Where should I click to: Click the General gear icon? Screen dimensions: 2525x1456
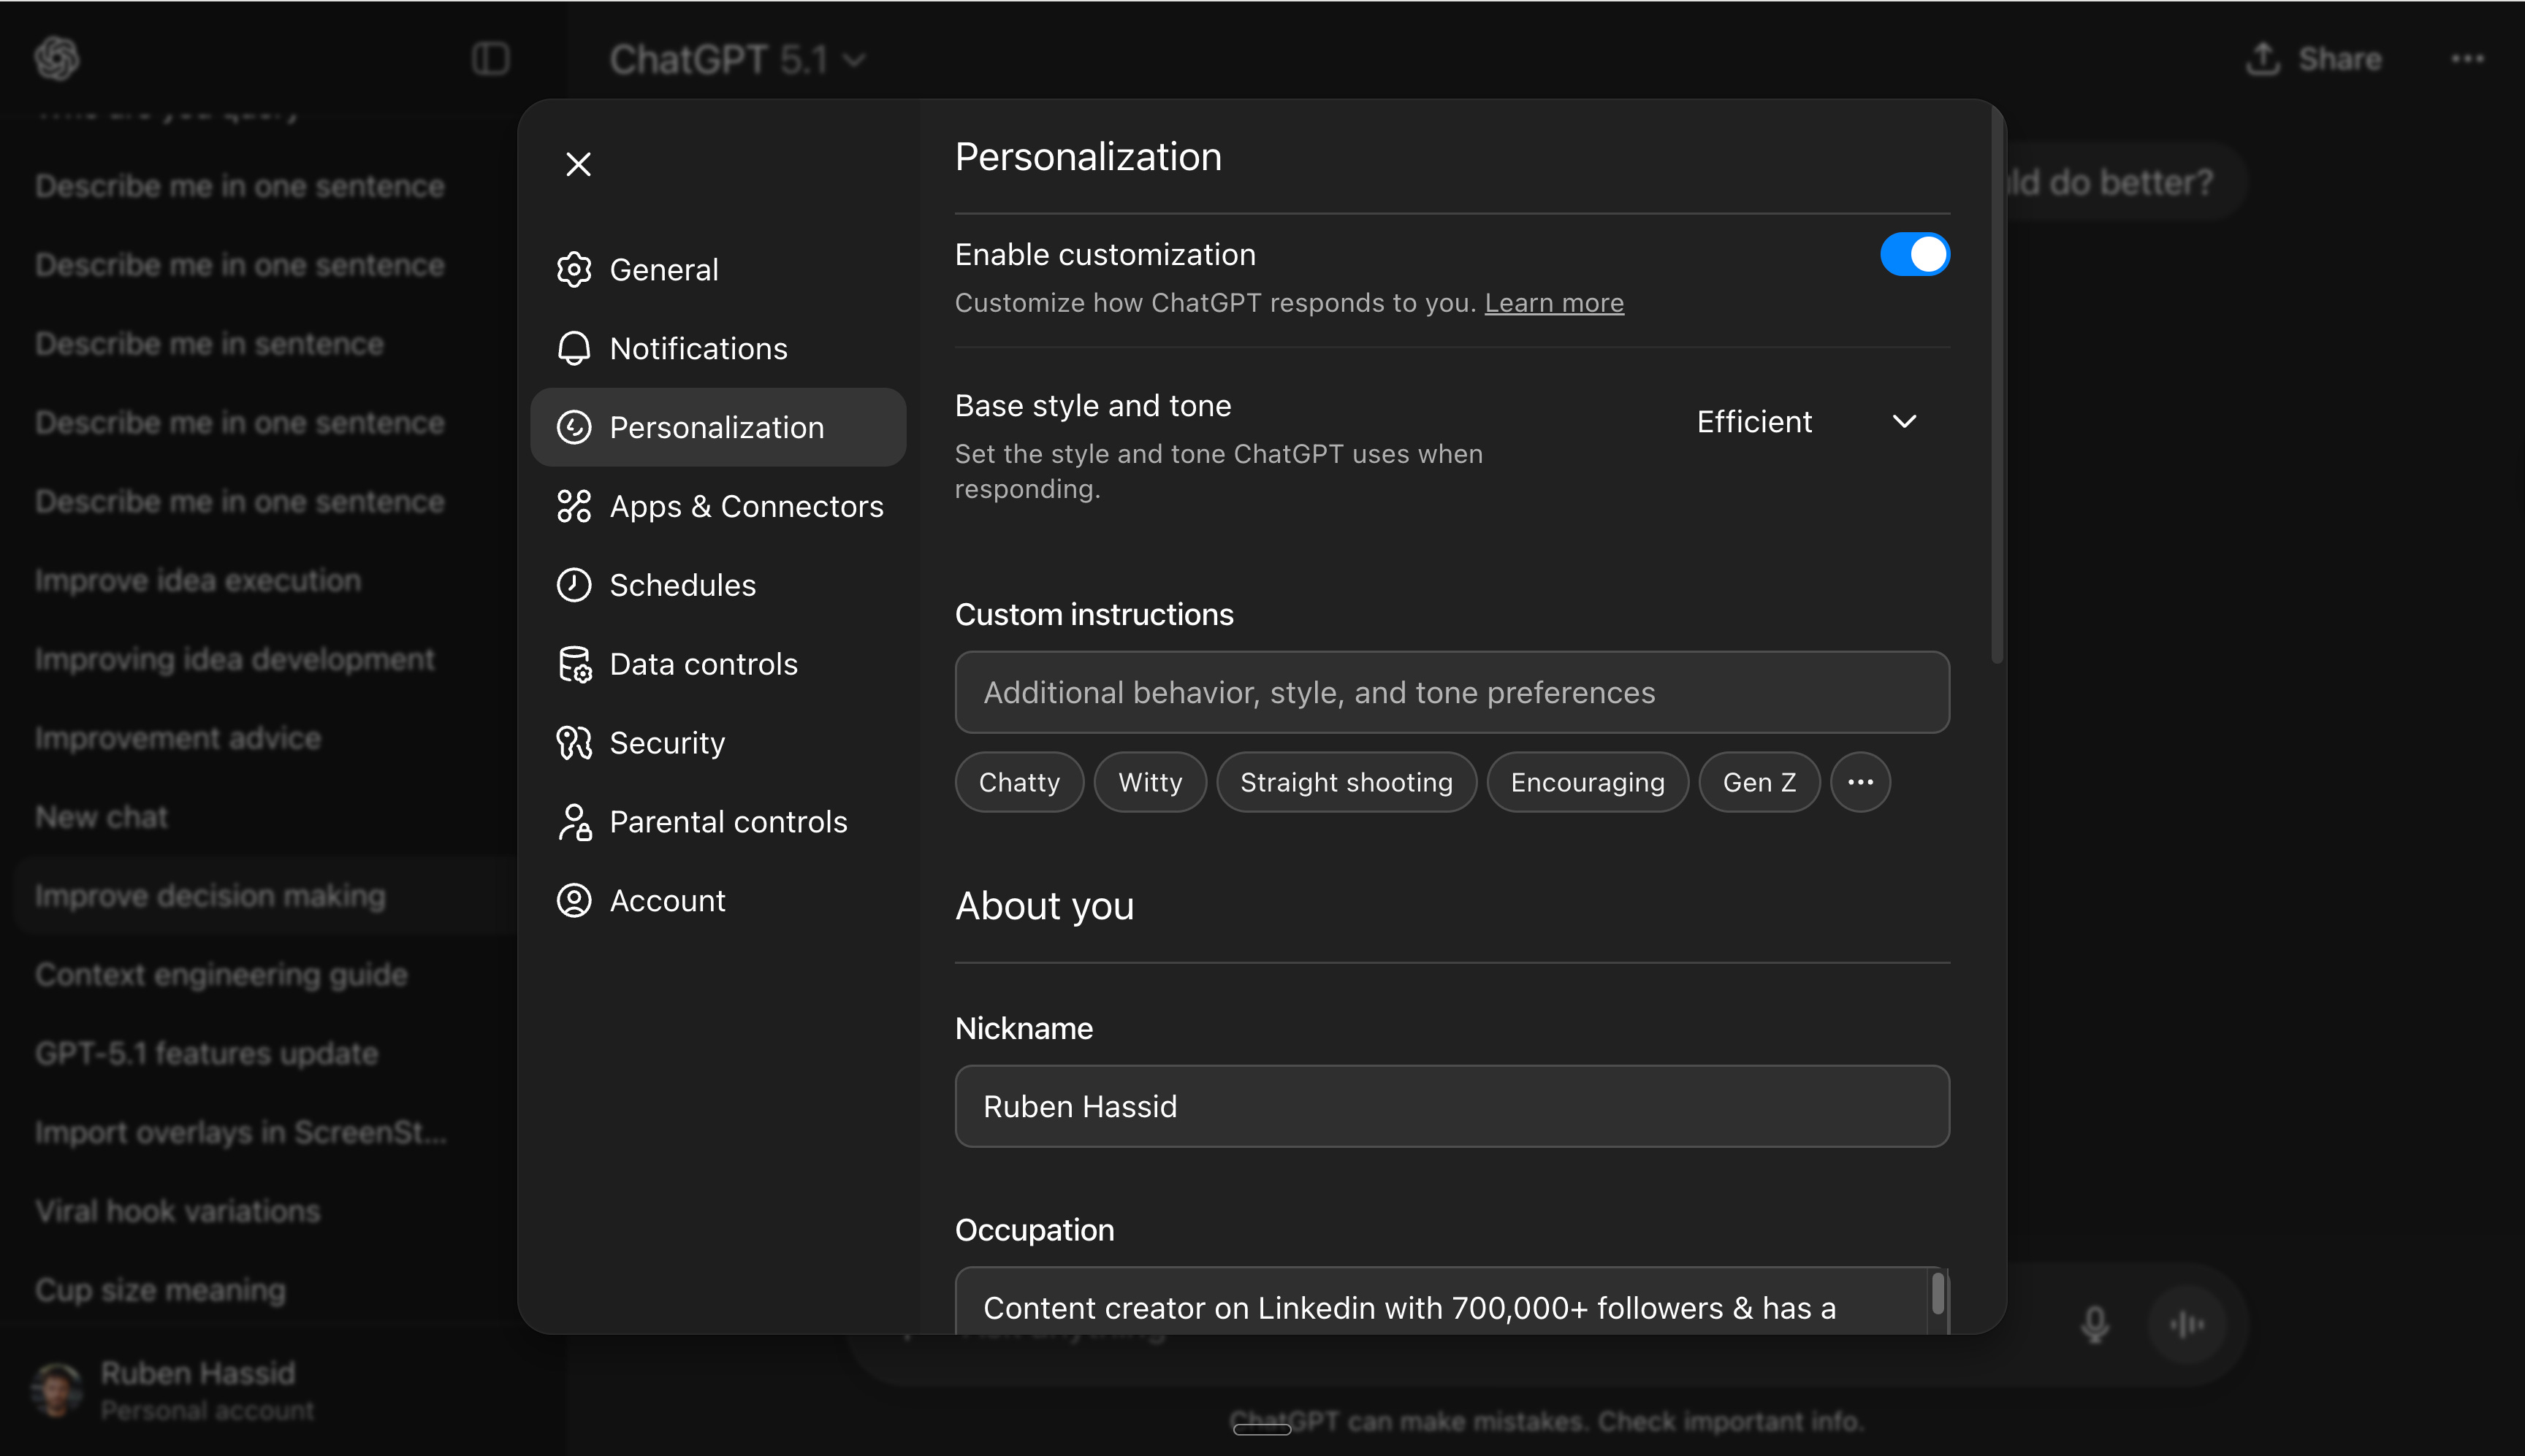[x=574, y=270]
